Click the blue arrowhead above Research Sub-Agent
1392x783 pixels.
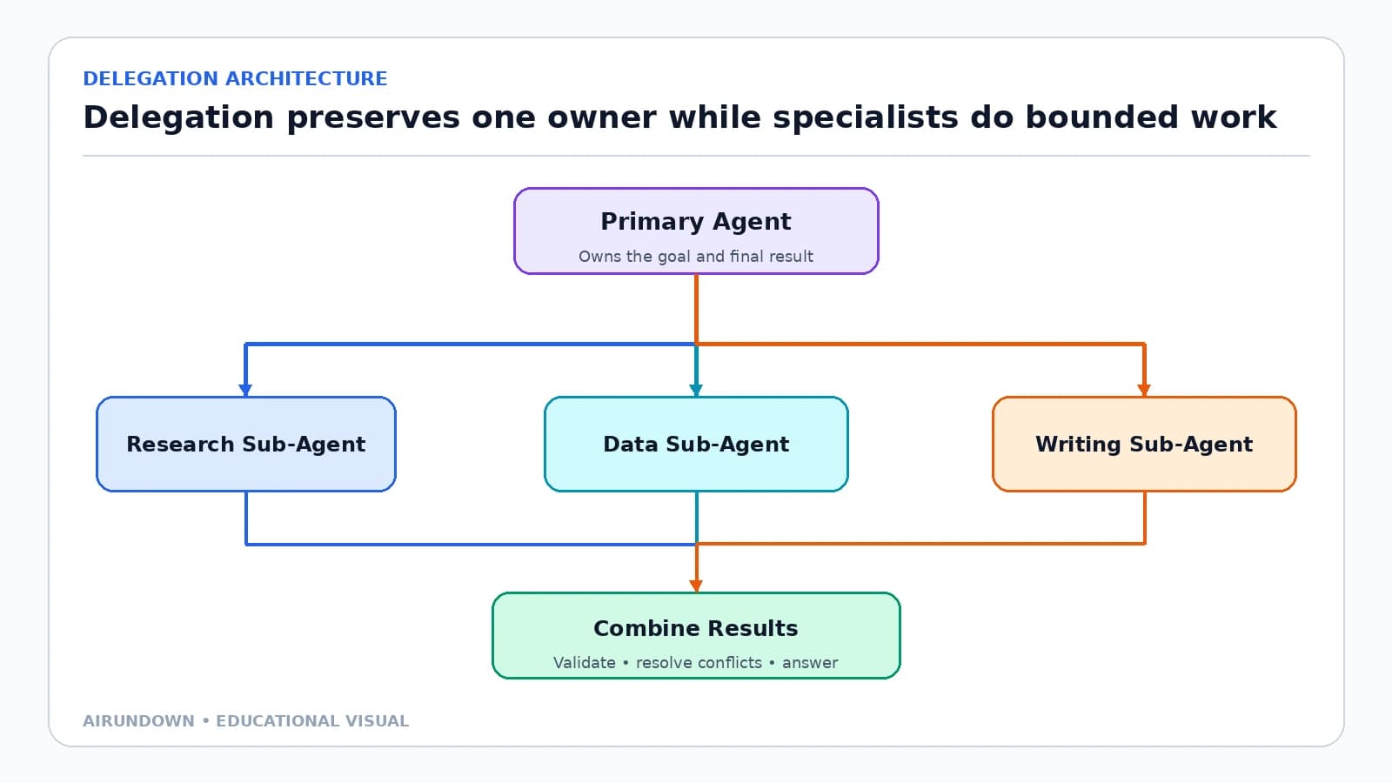click(246, 391)
